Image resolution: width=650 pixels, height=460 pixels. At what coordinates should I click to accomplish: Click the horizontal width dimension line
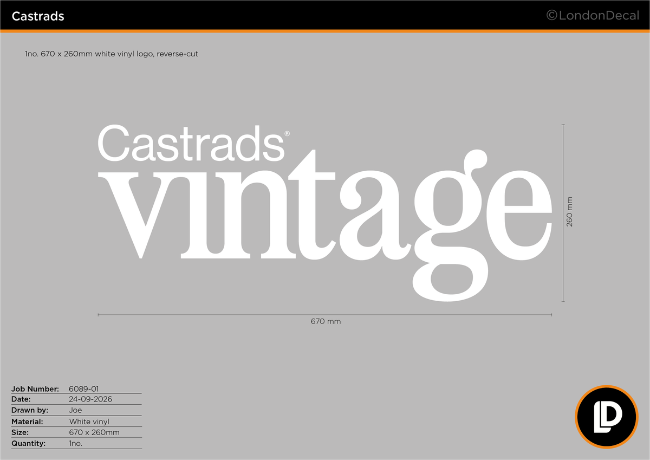pyautogui.click(x=325, y=314)
